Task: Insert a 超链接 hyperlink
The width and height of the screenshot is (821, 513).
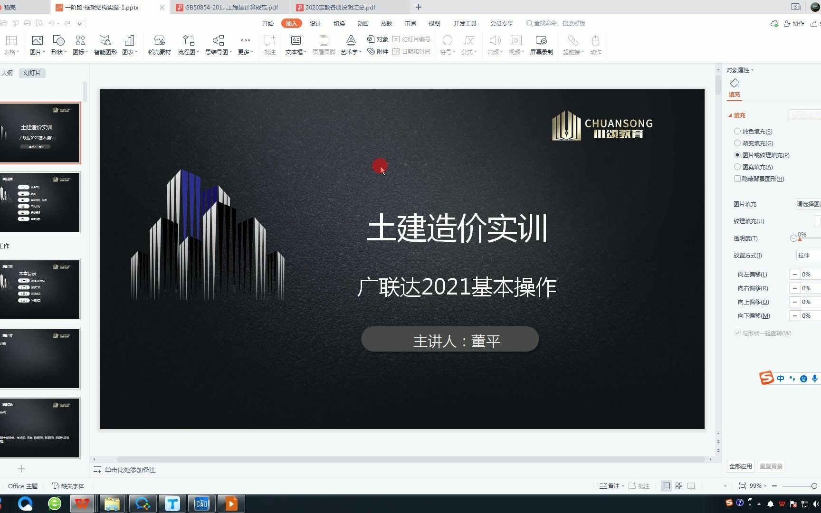Action: click(573, 45)
